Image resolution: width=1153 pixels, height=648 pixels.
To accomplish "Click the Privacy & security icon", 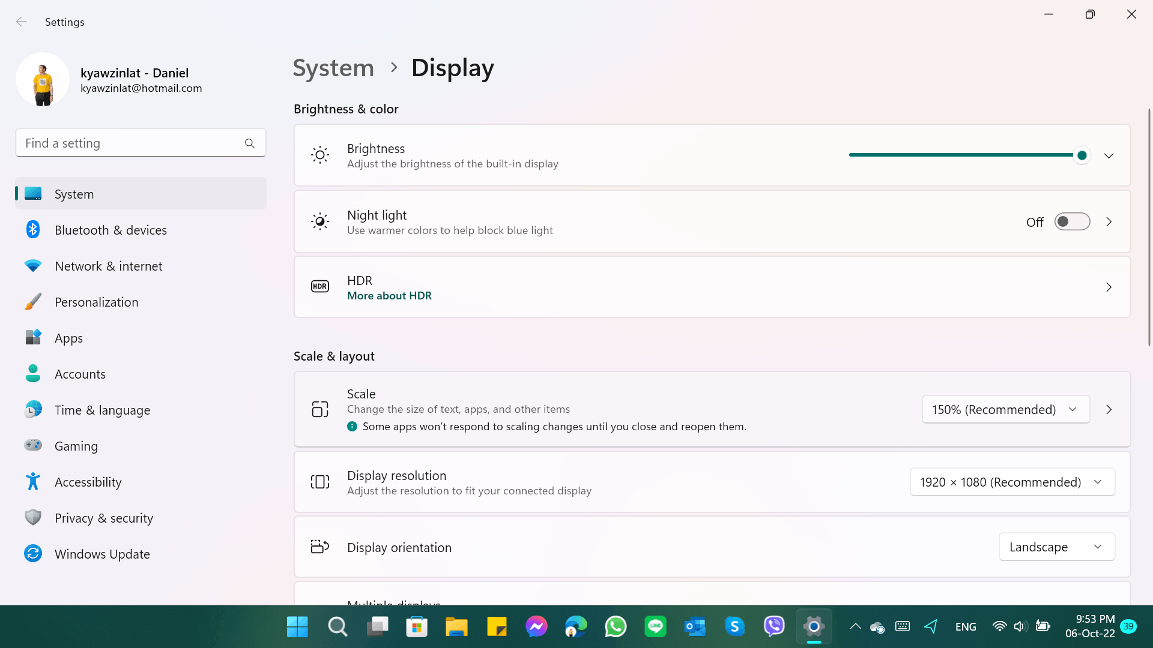I will click(x=32, y=517).
